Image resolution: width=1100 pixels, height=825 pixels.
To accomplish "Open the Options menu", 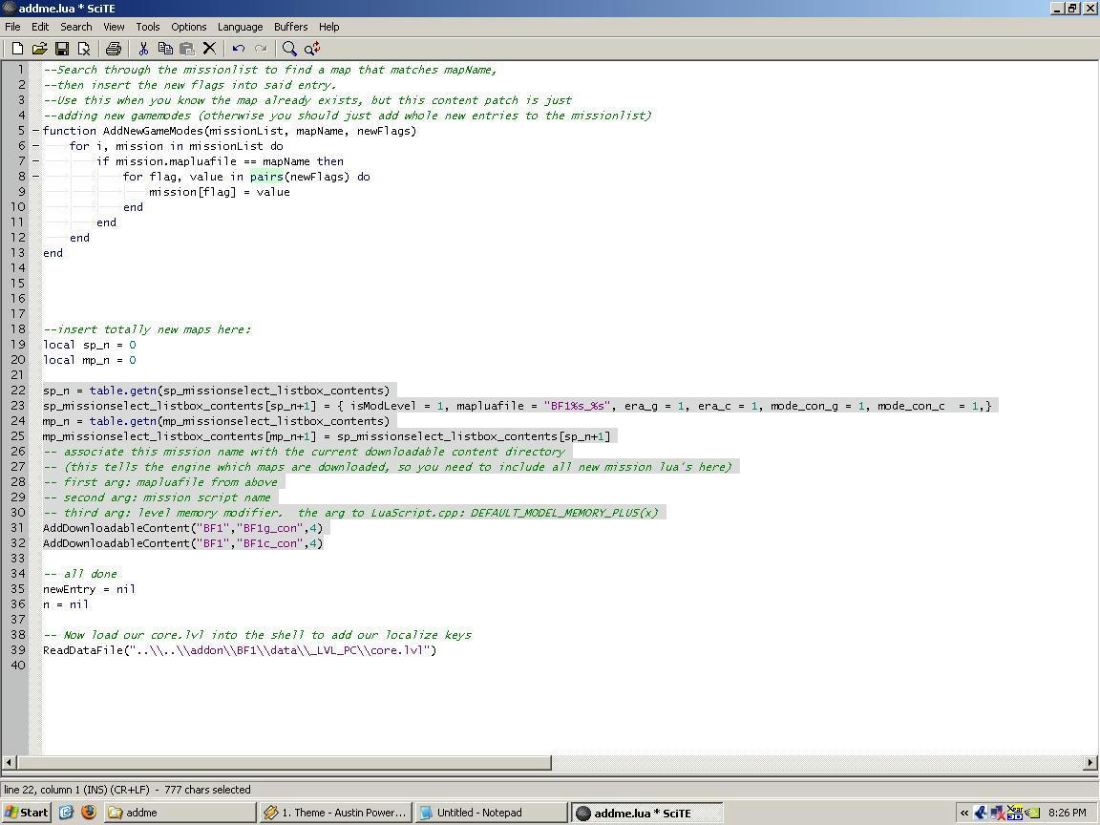I will (x=189, y=27).
